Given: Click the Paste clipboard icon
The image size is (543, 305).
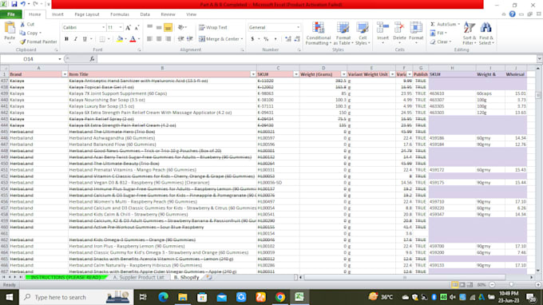Looking at the screenshot, I should click(10, 28).
